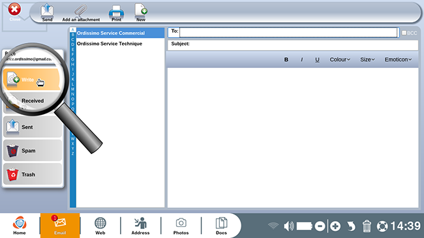Click the Write button
Screen dimensions: 424x238
pos(32,80)
